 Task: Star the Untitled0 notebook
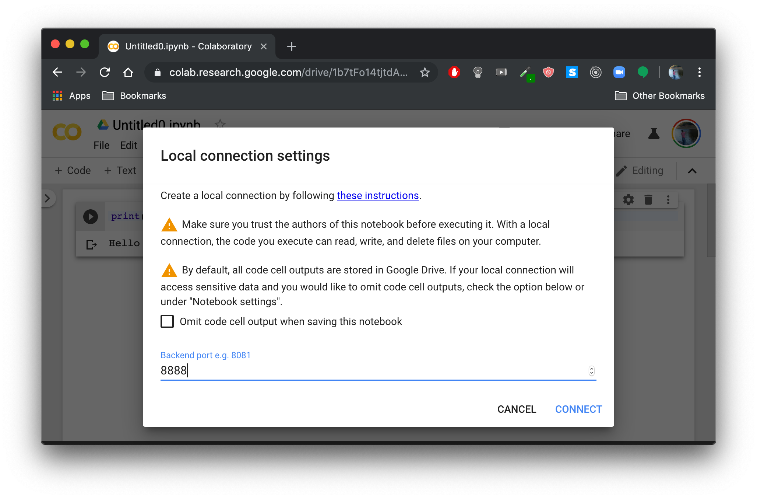[x=220, y=123]
